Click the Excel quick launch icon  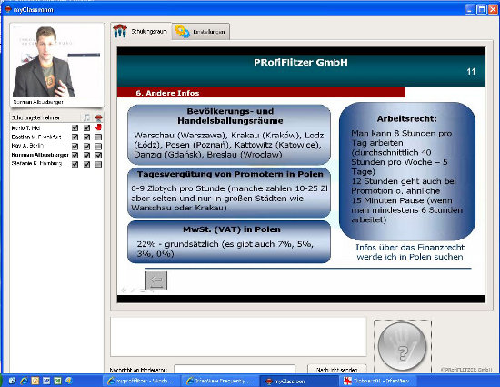coord(57,381)
